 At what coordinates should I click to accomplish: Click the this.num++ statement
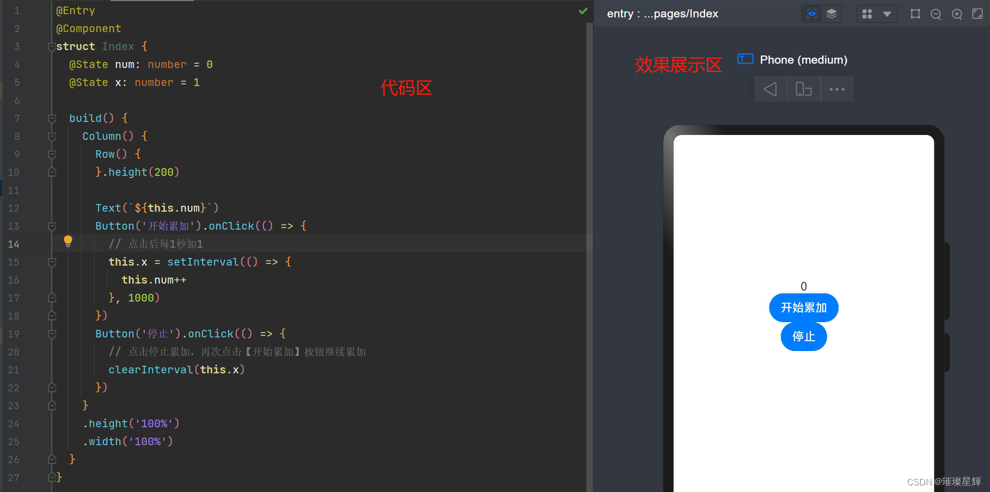pyautogui.click(x=154, y=280)
